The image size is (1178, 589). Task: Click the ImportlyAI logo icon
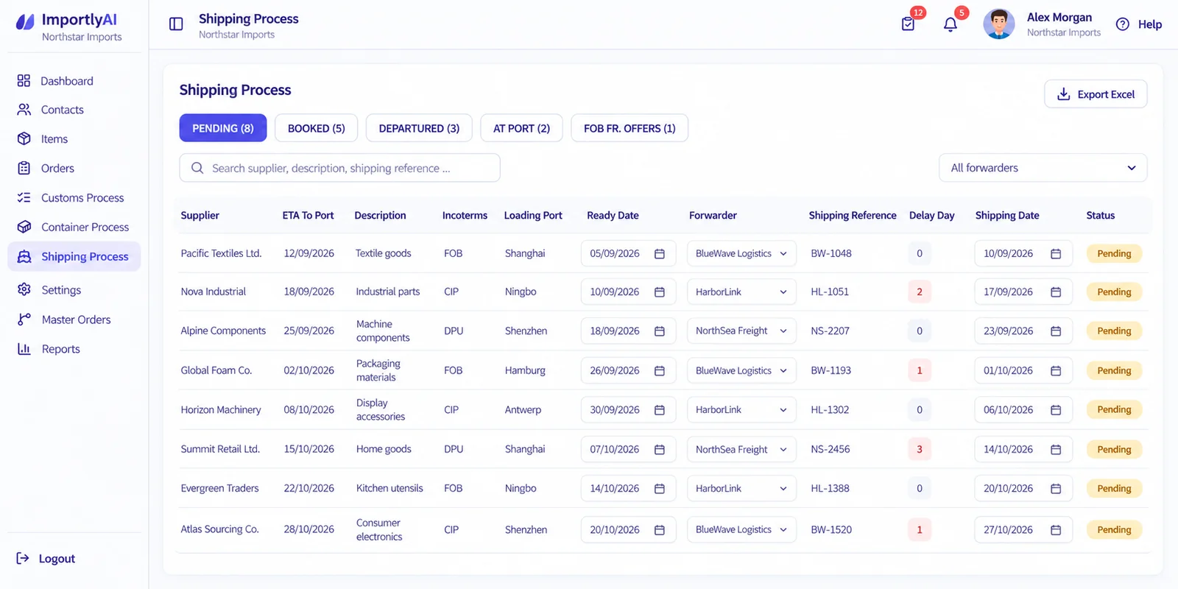click(25, 22)
